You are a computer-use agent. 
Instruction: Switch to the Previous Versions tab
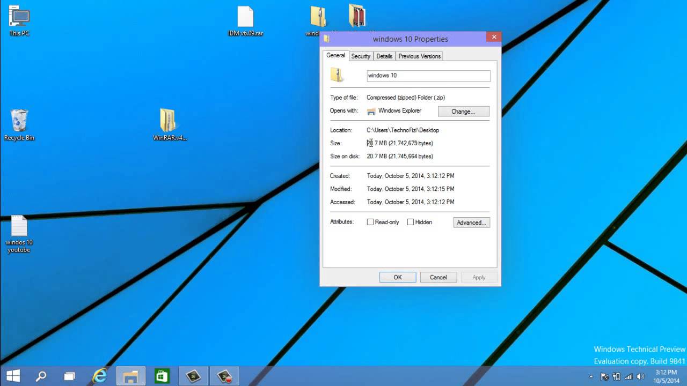pos(420,56)
